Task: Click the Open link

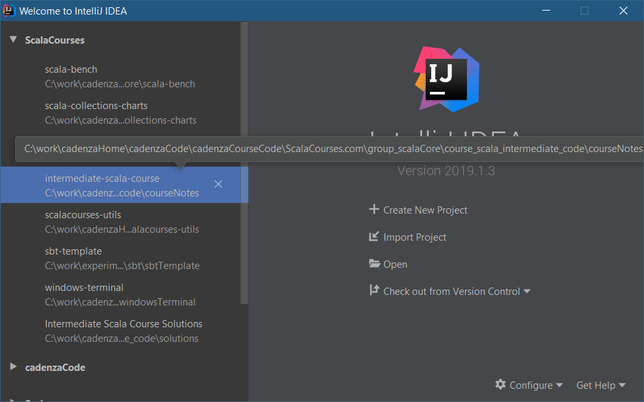Action: 395,264
